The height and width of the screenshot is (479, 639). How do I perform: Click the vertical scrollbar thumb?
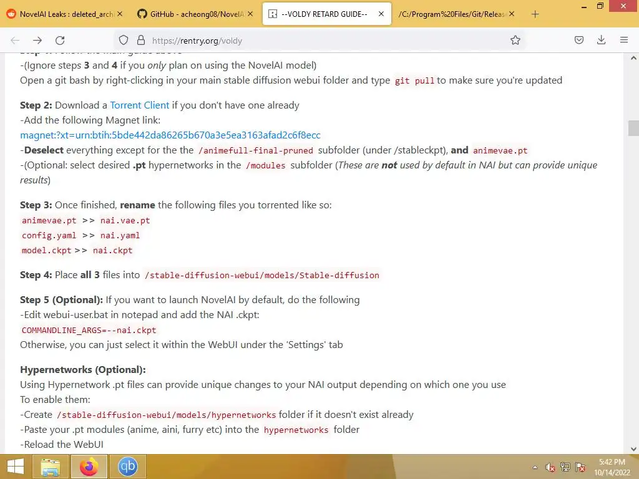tap(633, 128)
